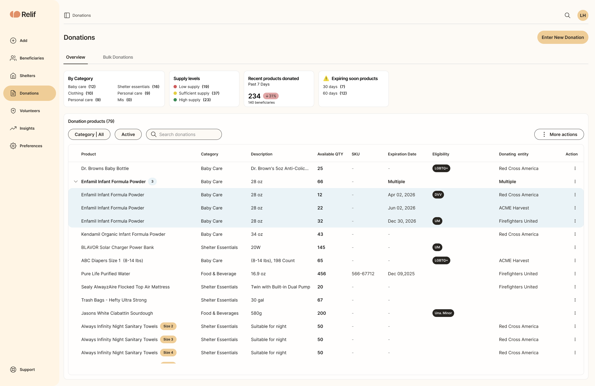Open the More actions menu
The image size is (595, 386).
559,134
